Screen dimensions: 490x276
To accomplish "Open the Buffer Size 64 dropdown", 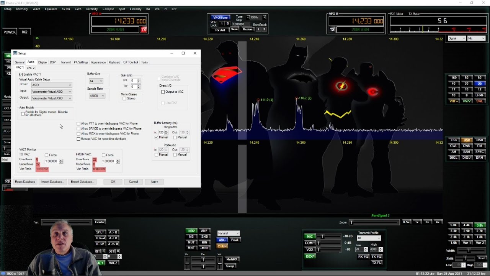I will pos(96,81).
